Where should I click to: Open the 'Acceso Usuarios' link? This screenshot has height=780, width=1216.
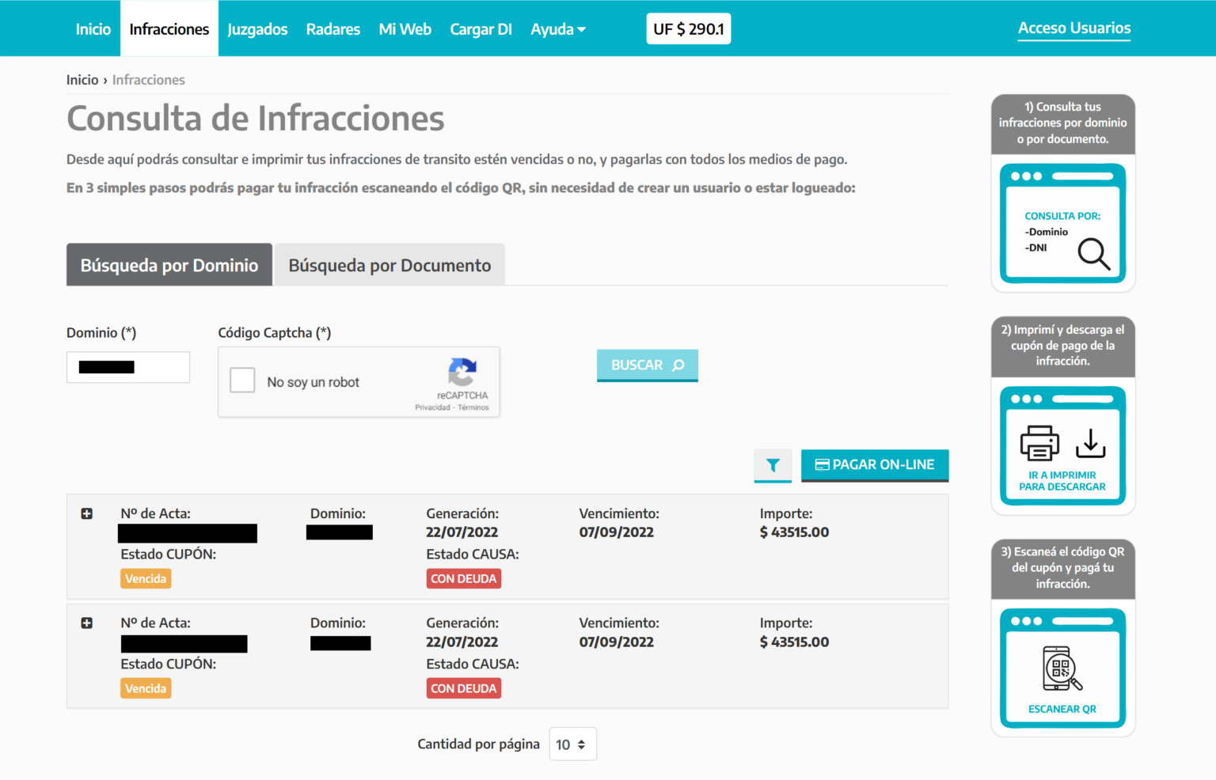(x=1073, y=28)
